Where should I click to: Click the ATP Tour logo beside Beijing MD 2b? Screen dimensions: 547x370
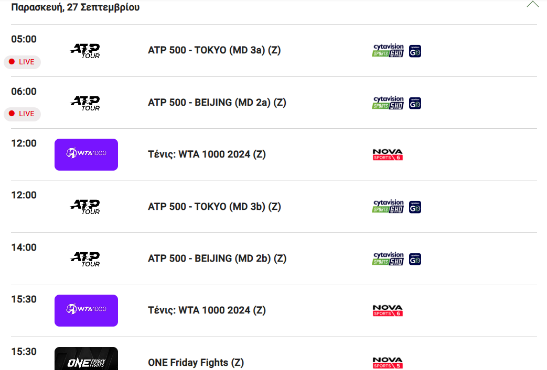click(x=85, y=259)
